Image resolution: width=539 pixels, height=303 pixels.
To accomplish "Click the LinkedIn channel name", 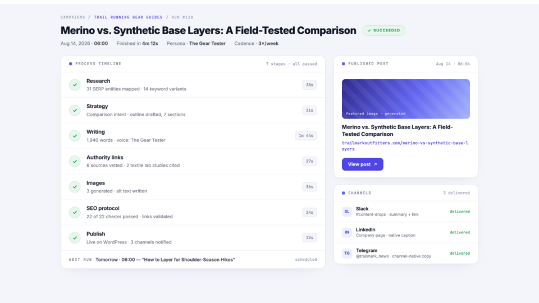I will tap(366, 229).
